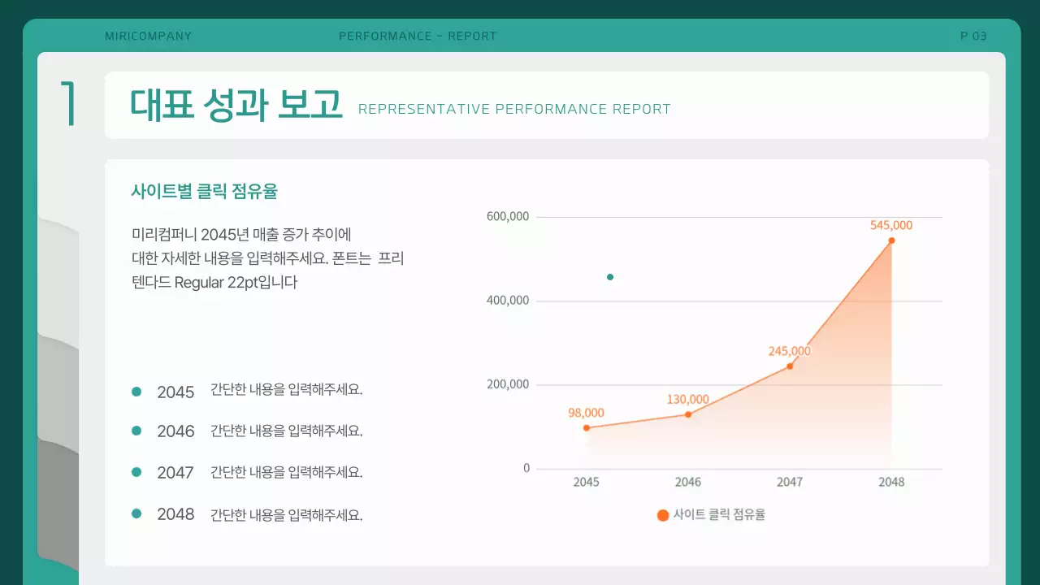Click the 600,000 value on the y-axis
Viewport: 1040px width, 585px height.
point(508,216)
